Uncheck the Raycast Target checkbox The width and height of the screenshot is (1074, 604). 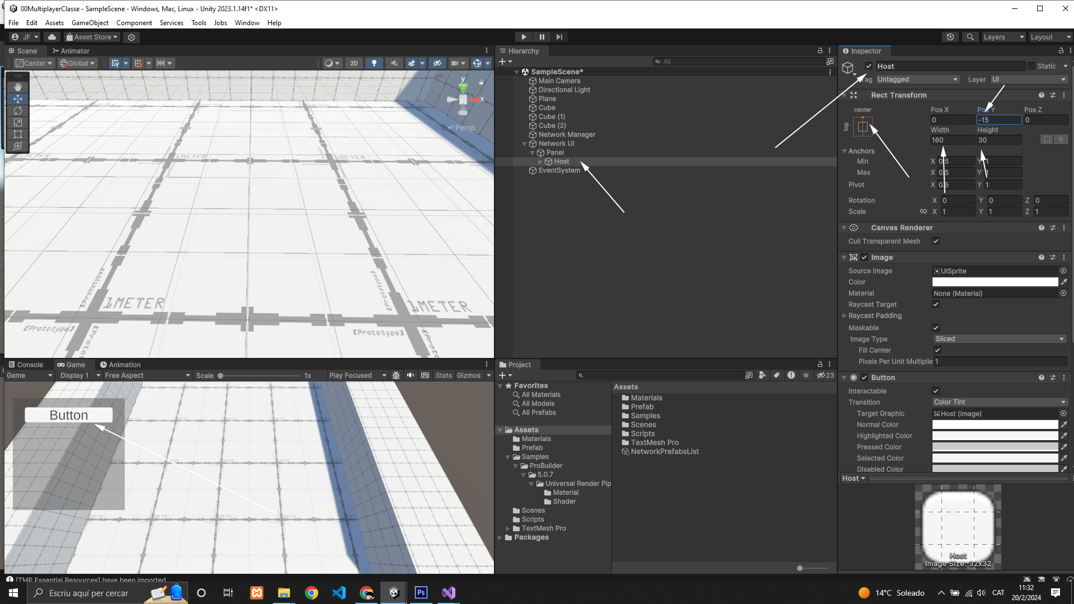(x=936, y=304)
